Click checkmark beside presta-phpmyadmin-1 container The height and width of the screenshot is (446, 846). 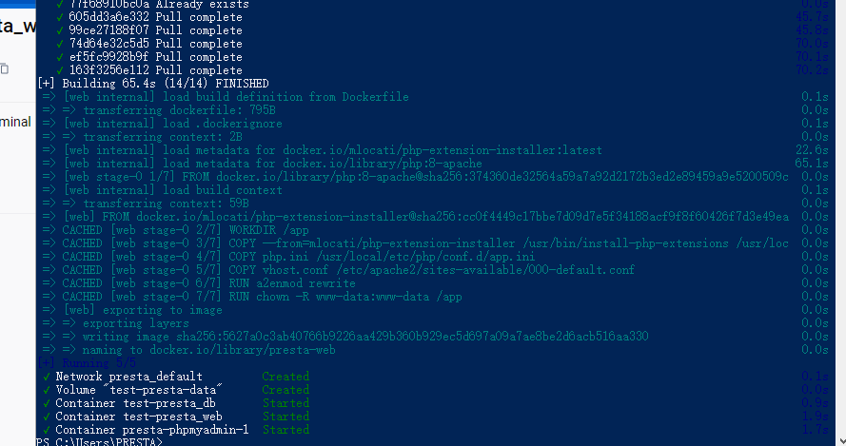(47, 431)
